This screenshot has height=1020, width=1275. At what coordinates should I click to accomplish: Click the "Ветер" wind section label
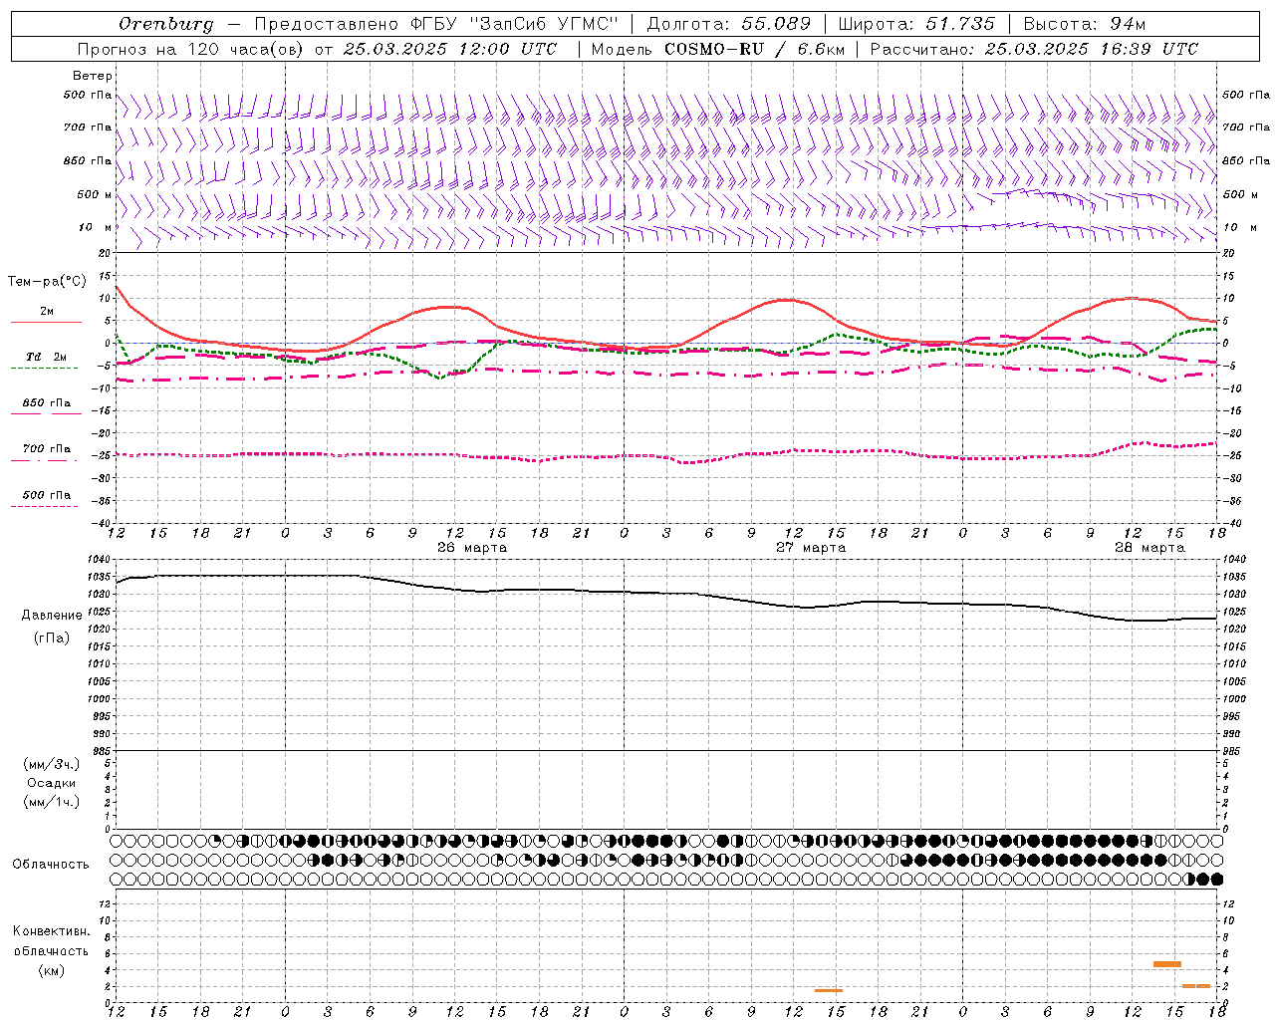click(x=93, y=76)
